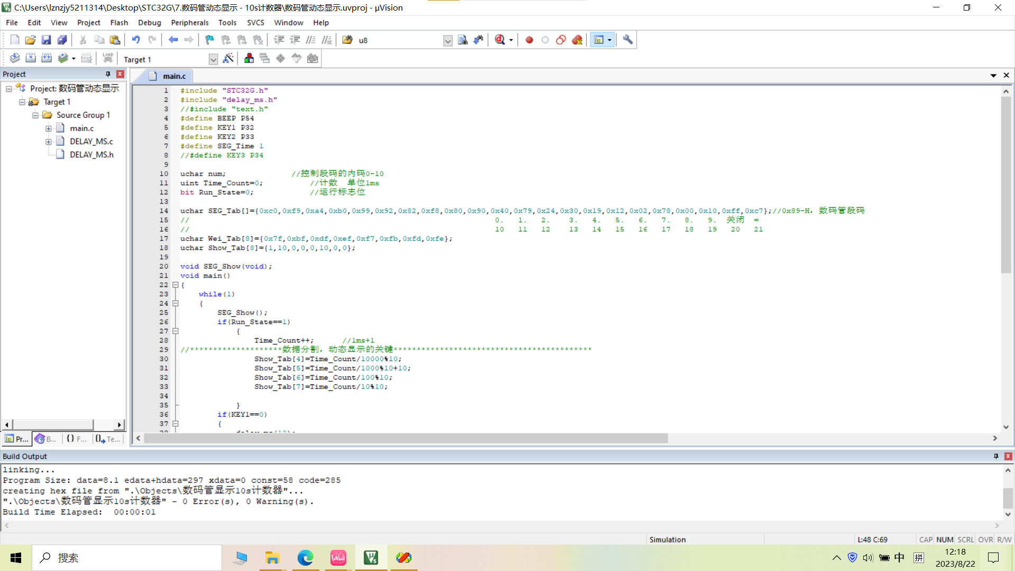Collapse the Target 1 node

[x=22, y=102]
